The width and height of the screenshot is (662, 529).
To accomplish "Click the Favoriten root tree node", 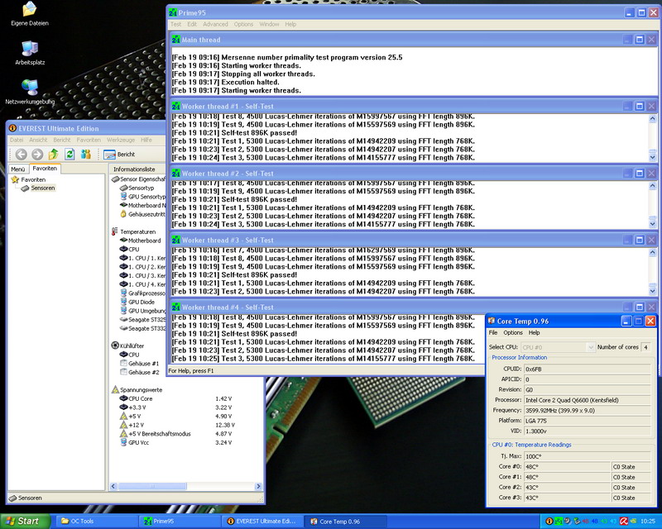I will [x=33, y=179].
